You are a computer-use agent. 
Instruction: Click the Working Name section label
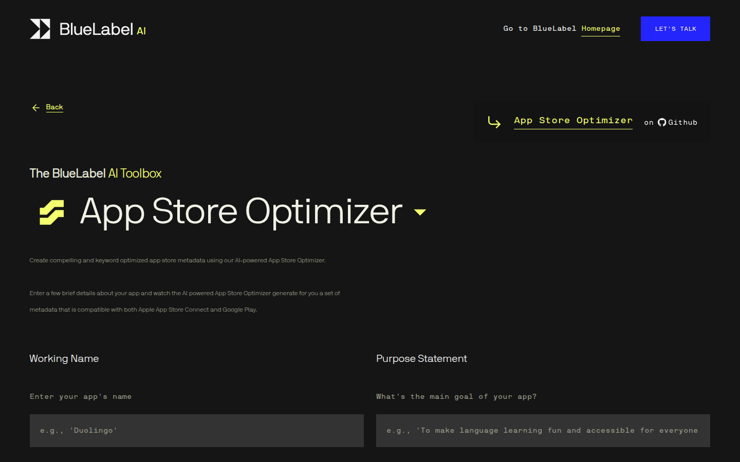coord(64,358)
